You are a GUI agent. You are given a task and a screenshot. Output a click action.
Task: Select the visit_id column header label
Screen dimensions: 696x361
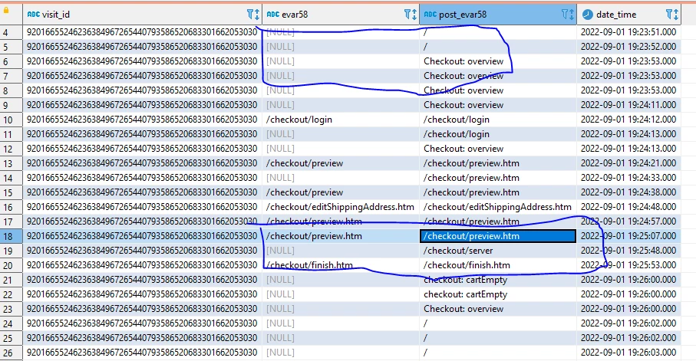tap(56, 15)
